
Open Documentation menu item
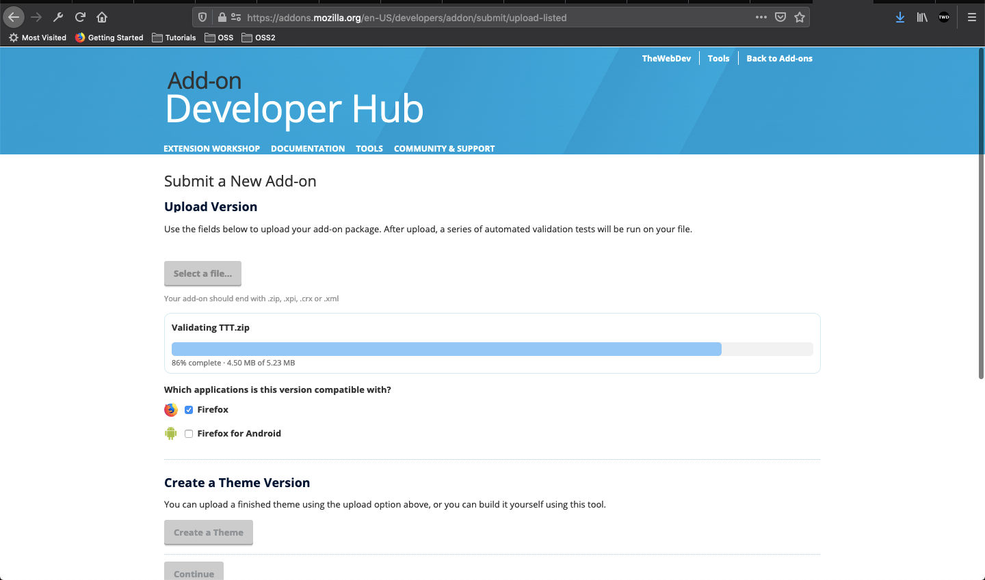[x=308, y=148]
